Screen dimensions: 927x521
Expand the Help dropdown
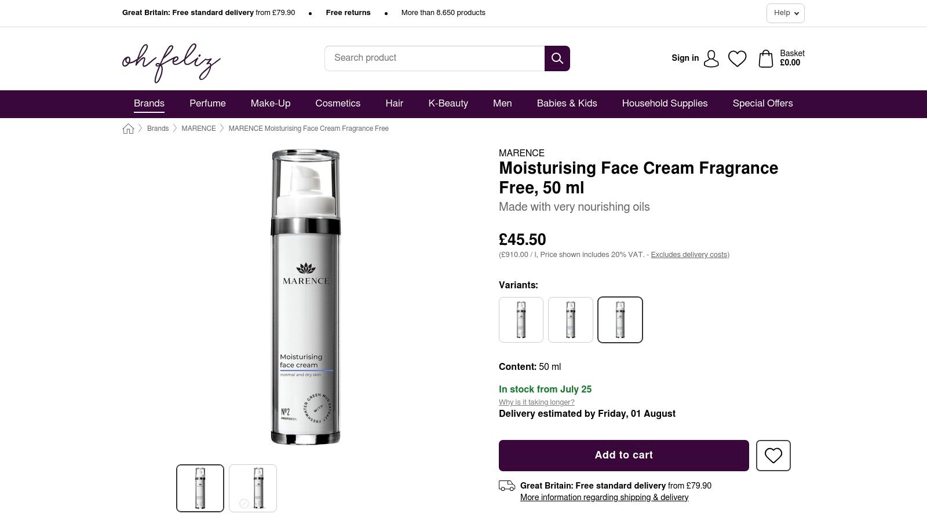tap(785, 13)
